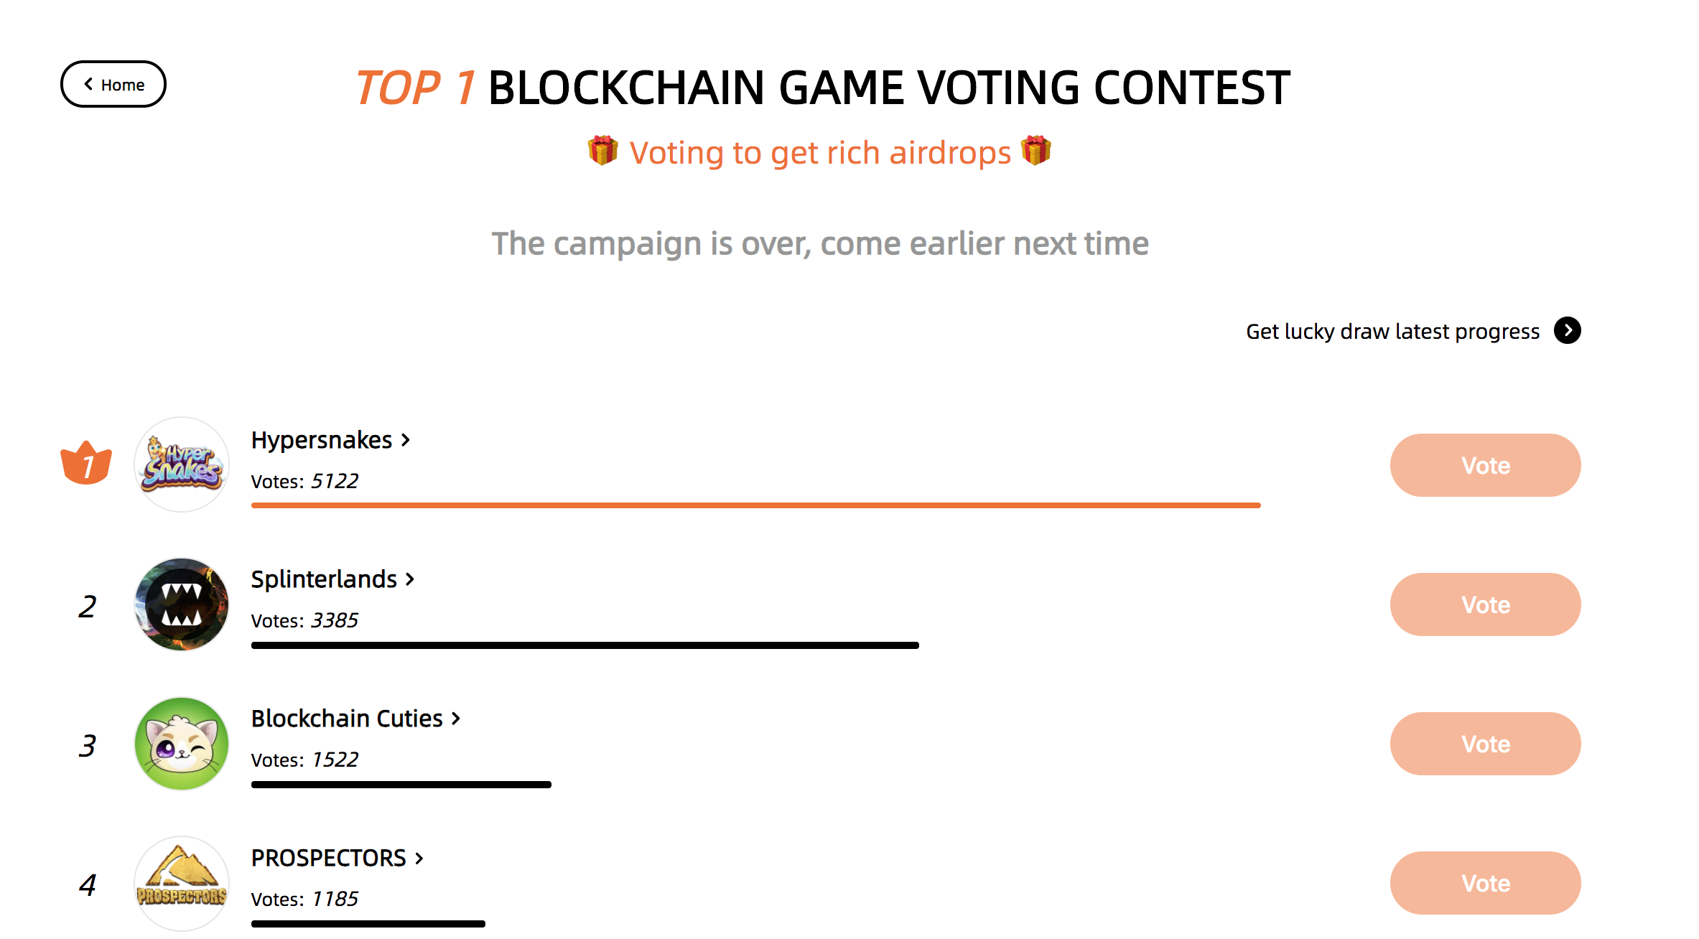Open the Blockchain Cuties details link
Screen dimensions: 1699x939
[355, 718]
